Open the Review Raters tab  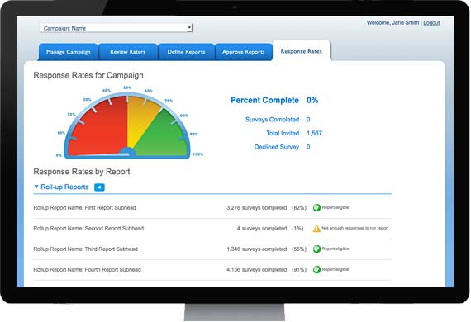(127, 52)
